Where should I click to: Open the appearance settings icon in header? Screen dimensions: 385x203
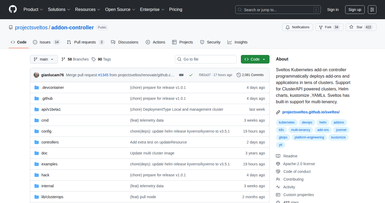[x=372, y=10]
